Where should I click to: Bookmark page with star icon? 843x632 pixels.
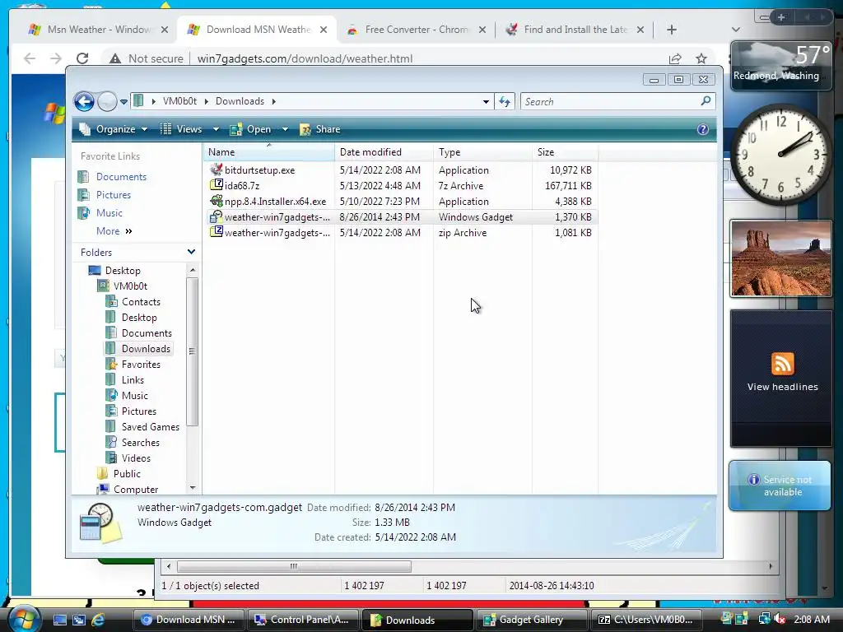[x=701, y=58]
